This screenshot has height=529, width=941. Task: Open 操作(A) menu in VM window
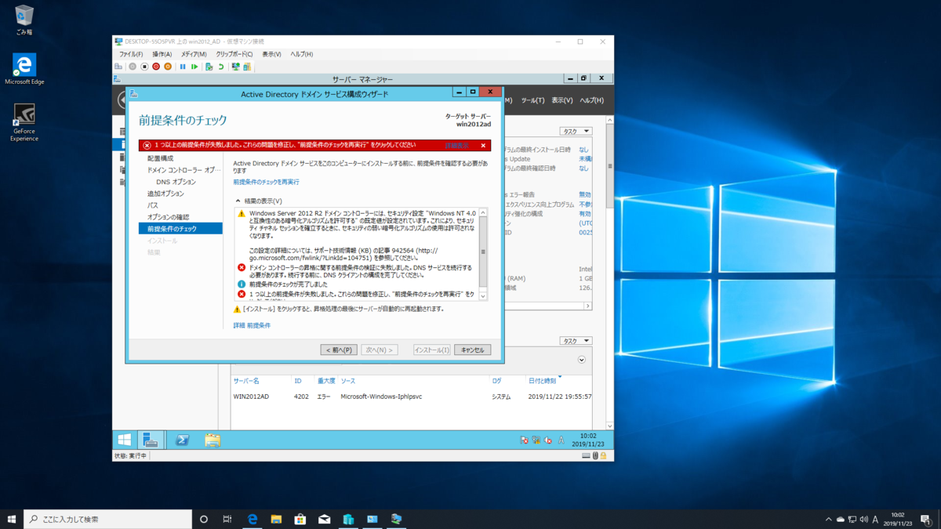[x=162, y=54]
